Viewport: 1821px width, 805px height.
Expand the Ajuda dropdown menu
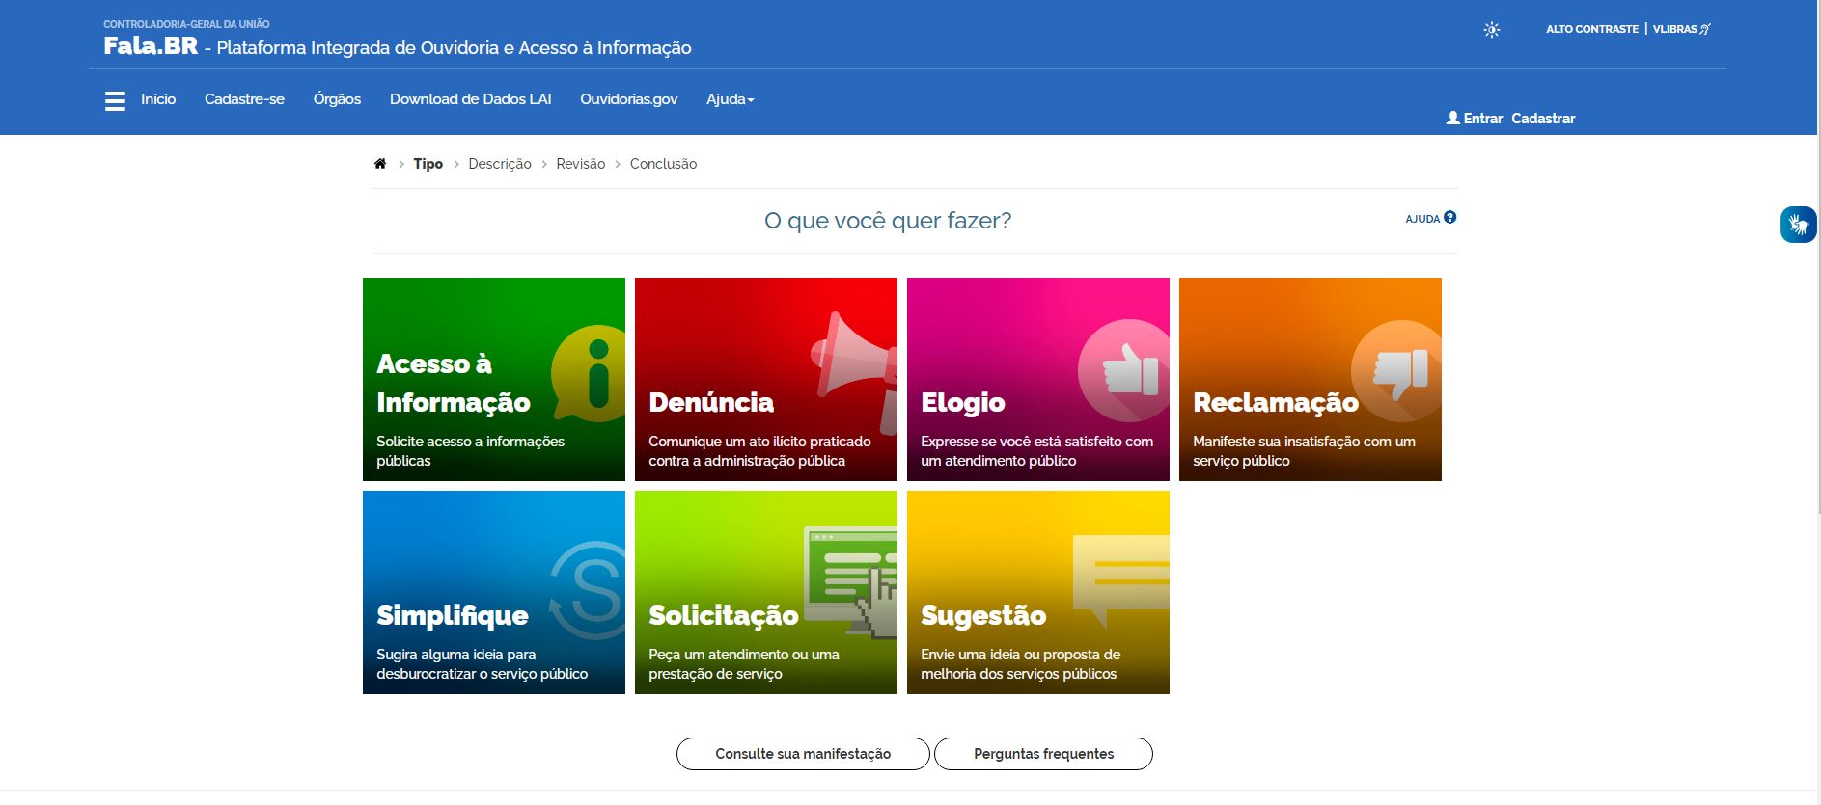[730, 99]
